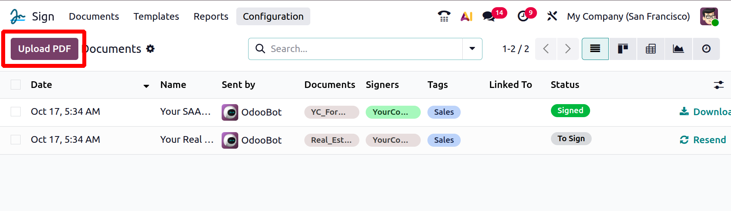Viewport: 731px width, 211px height.
Task: Click the Resend link
Action: point(704,140)
